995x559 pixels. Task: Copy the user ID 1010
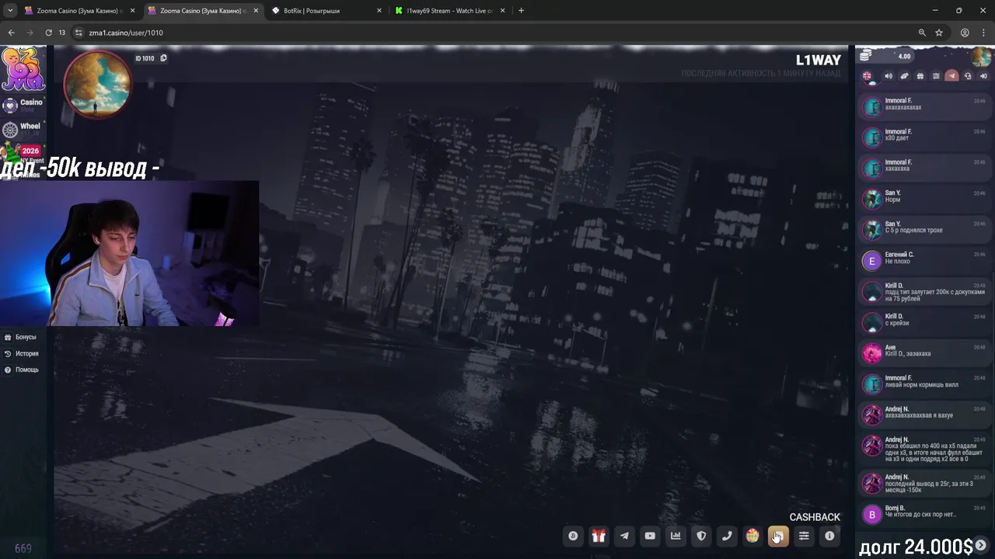[163, 58]
